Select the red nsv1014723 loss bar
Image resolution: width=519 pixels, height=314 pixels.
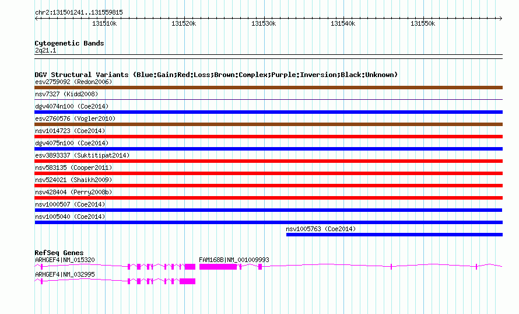[268, 137]
